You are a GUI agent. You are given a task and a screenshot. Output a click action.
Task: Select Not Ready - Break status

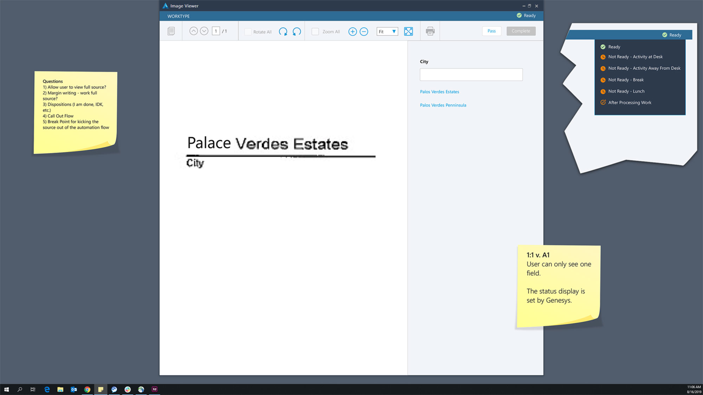[626, 80]
